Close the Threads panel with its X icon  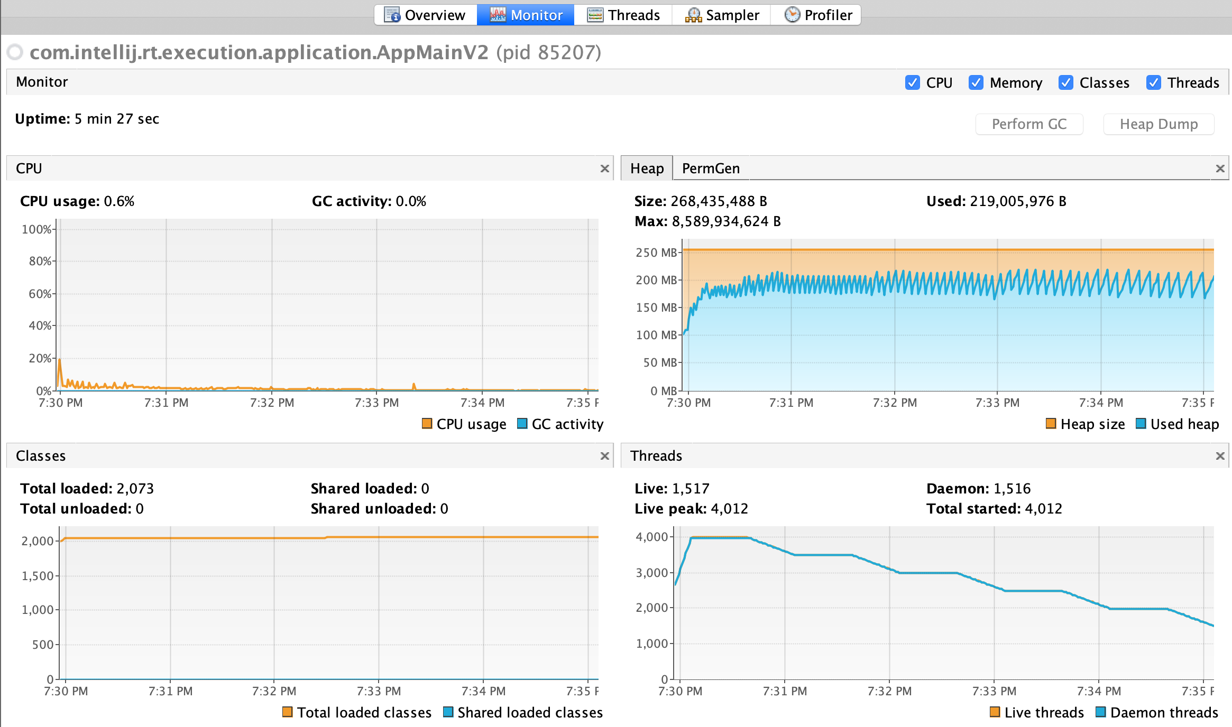[1220, 456]
